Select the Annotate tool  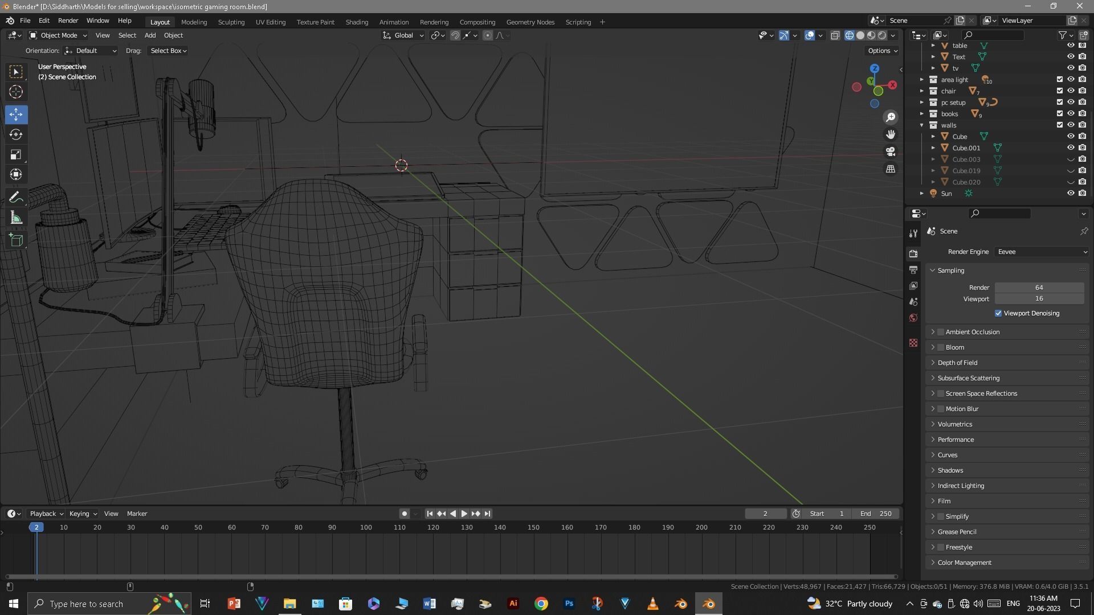(16, 198)
